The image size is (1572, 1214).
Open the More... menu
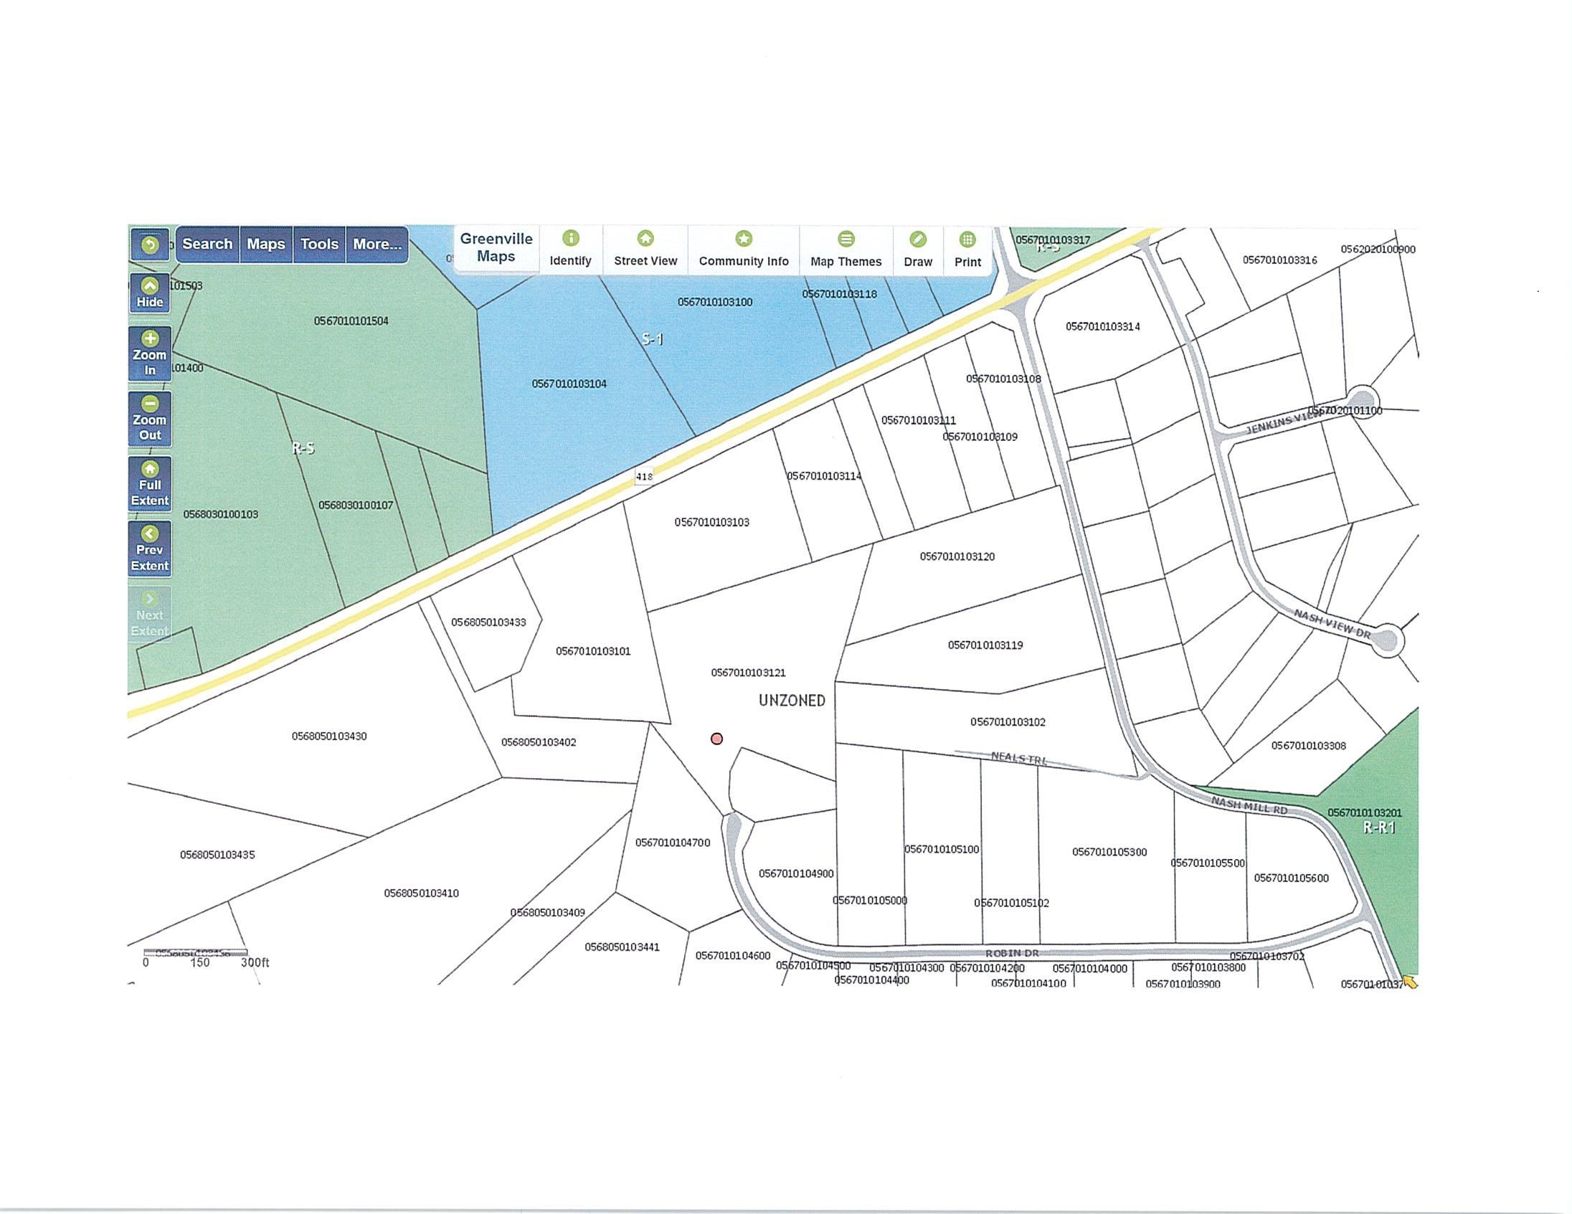[x=377, y=244]
